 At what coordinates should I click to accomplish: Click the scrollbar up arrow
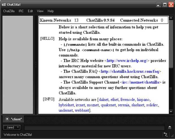coord(171,18)
